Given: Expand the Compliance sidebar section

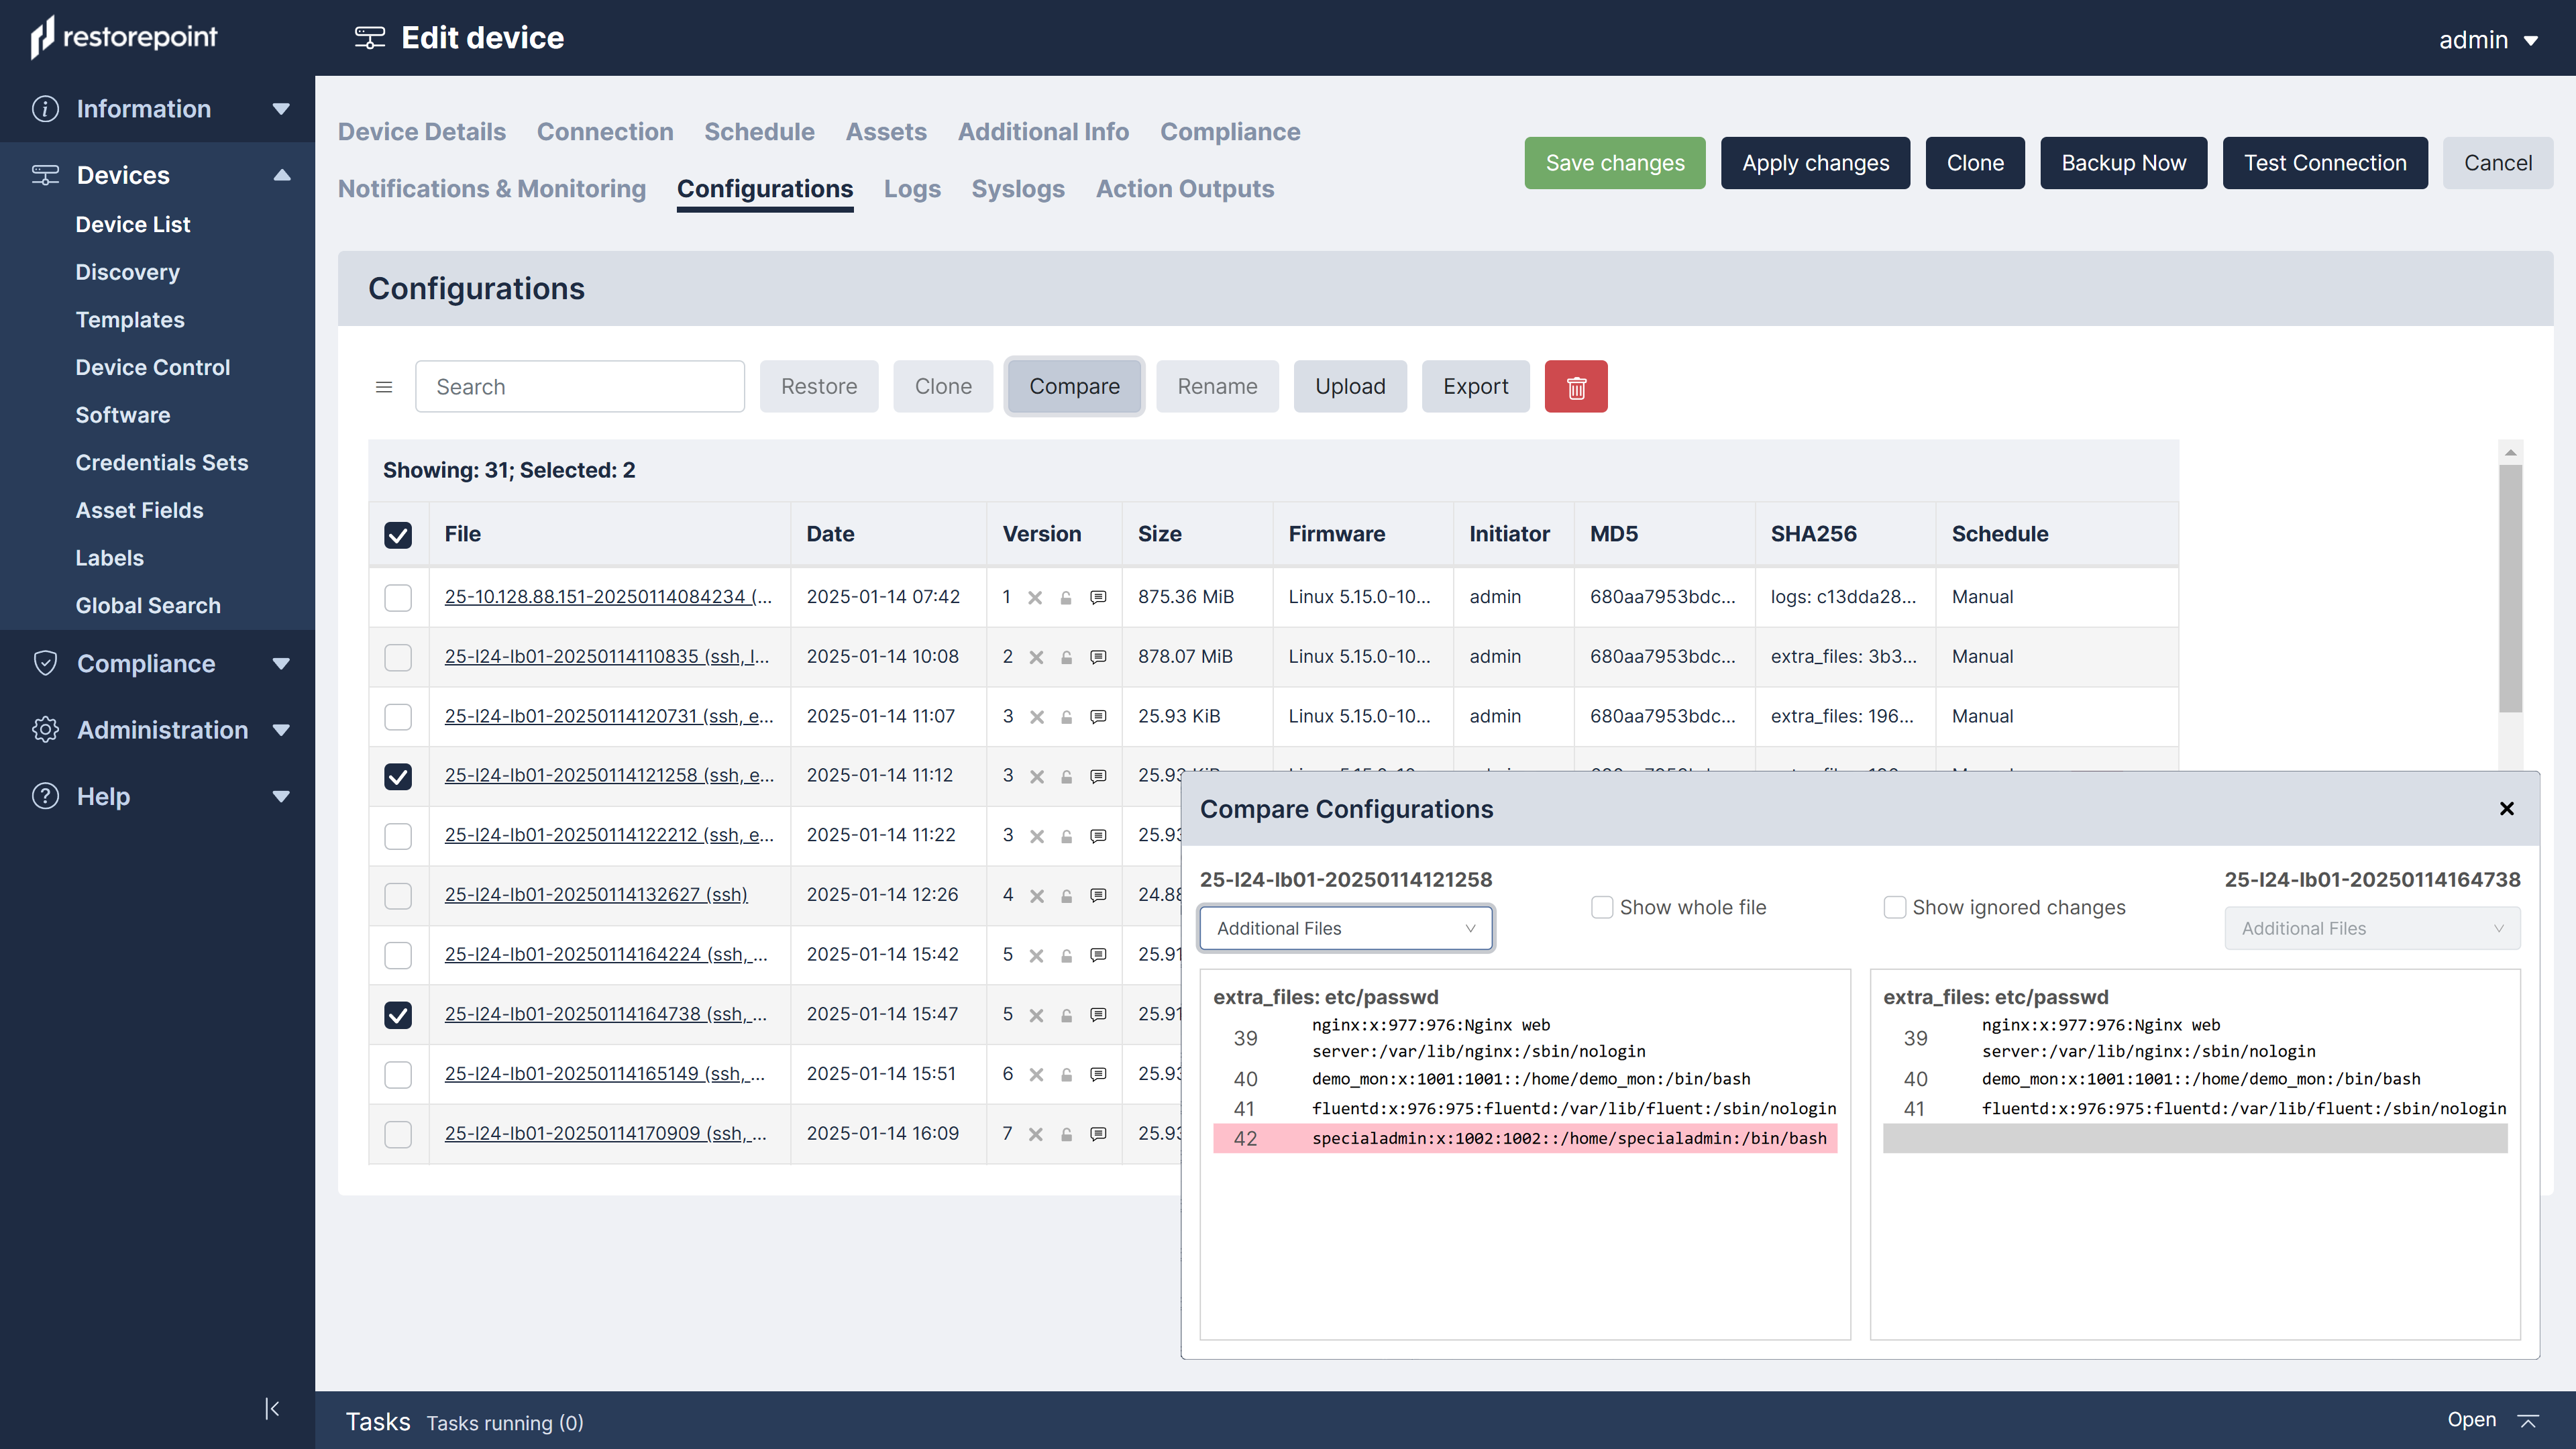Looking at the screenshot, I should click(281, 663).
